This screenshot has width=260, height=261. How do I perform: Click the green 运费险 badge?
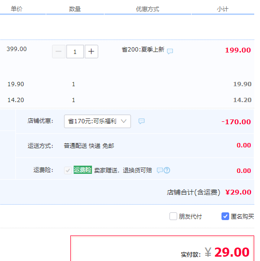[x=83, y=170]
